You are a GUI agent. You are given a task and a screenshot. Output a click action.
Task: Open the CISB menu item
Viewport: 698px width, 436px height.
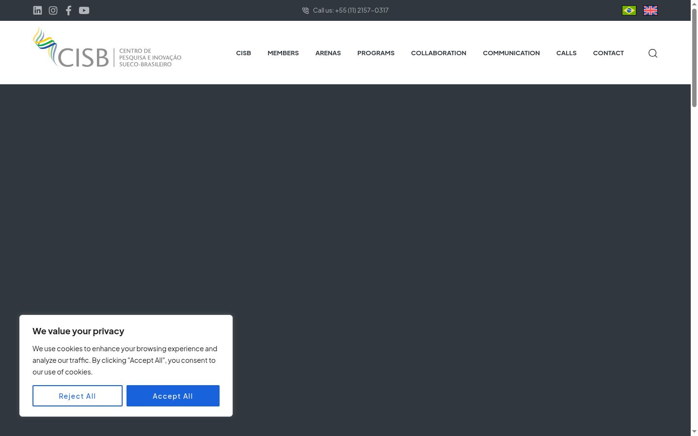pyautogui.click(x=243, y=53)
